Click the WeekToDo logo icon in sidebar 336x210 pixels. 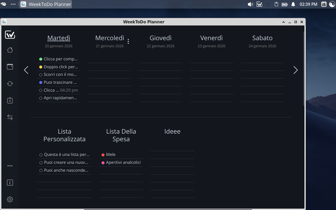tap(10, 35)
